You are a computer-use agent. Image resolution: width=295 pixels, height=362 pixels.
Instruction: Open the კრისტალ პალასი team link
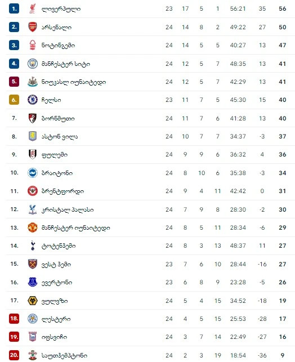point(68,209)
